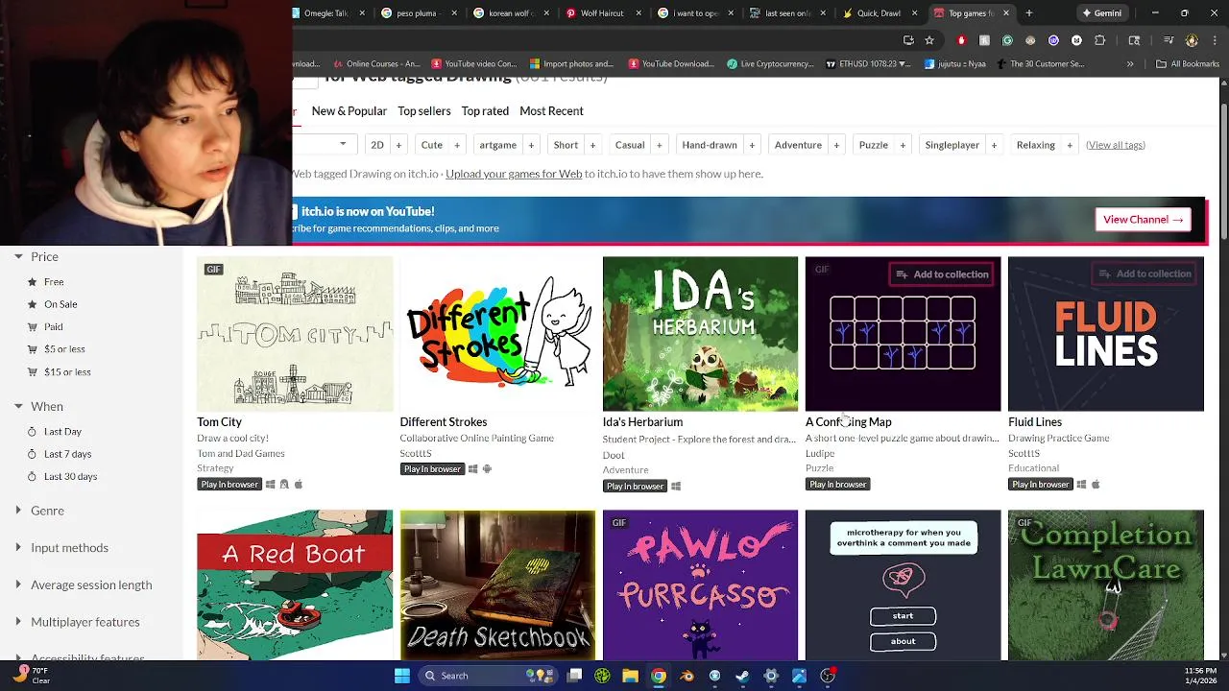Sort by Top sellers
The width and height of the screenshot is (1229, 691).
[424, 111]
